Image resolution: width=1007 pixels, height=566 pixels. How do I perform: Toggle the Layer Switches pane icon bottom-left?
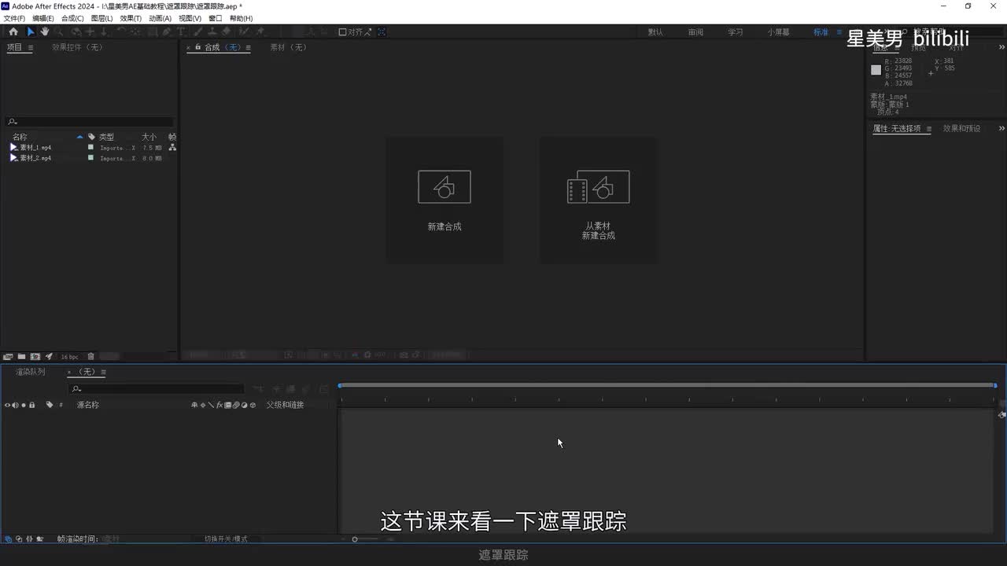(x=8, y=539)
